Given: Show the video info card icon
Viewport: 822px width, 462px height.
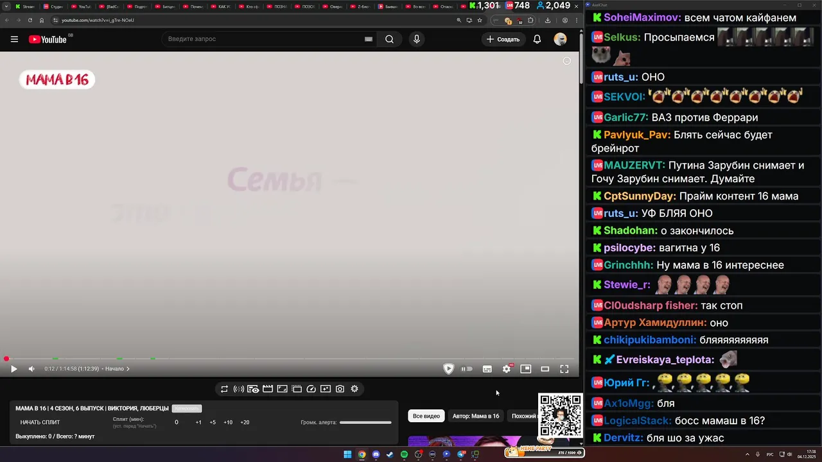Looking at the screenshot, I should click(566, 61).
